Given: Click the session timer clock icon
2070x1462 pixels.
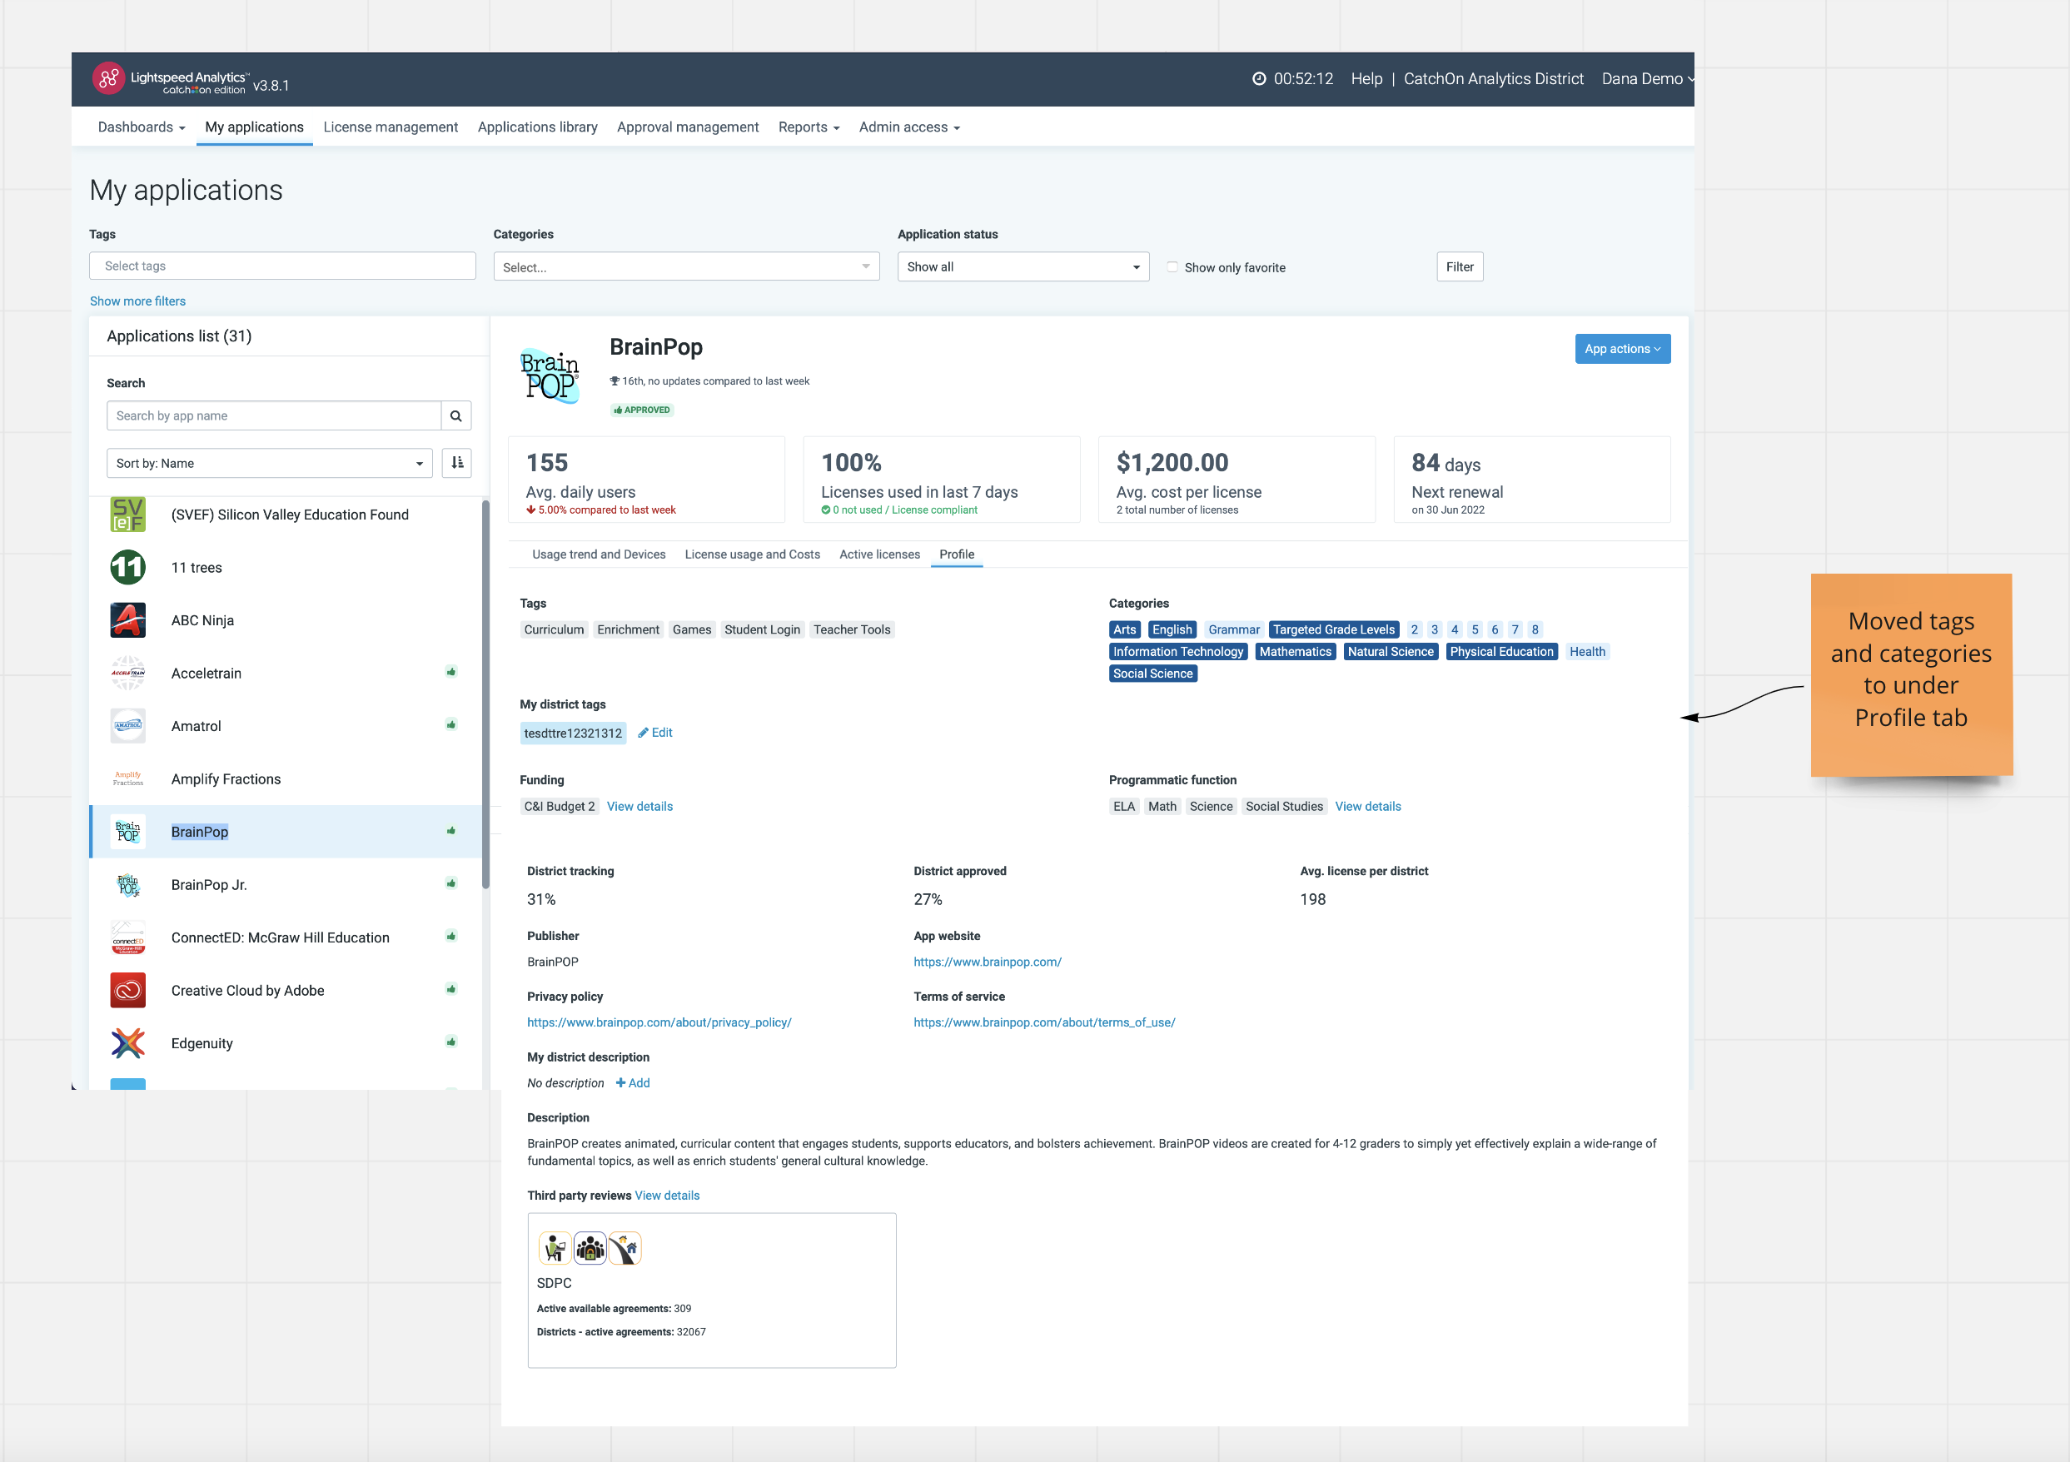Looking at the screenshot, I should click(1259, 78).
